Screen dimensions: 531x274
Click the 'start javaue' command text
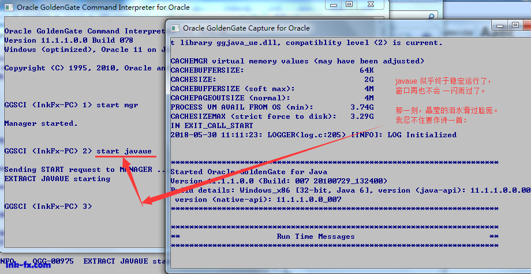124,151
